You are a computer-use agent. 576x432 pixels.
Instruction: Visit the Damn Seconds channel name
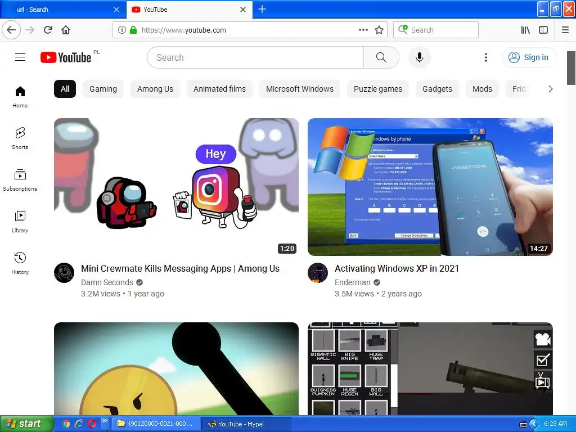coord(107,282)
